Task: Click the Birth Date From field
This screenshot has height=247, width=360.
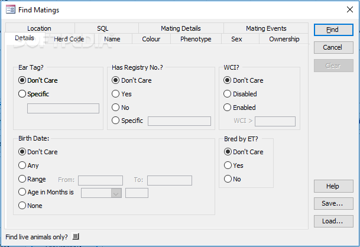Action: tap(100, 180)
